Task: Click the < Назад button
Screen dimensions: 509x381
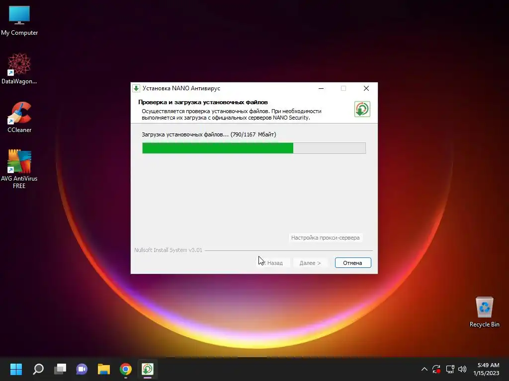Action: tap(273, 263)
